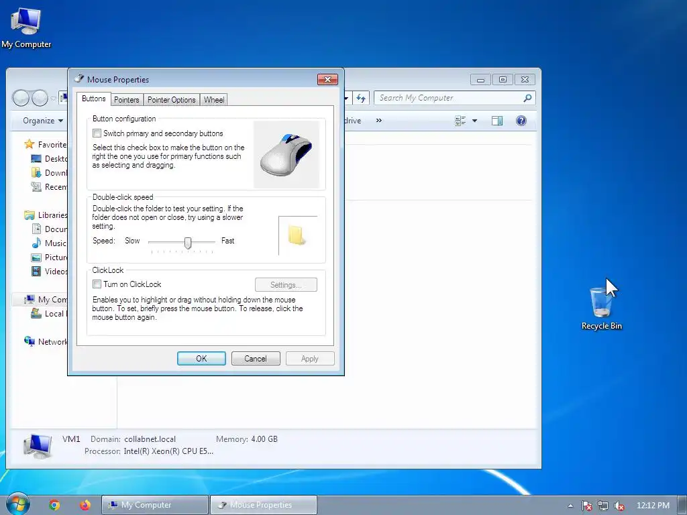Launch Firefox from the taskbar
Viewport: 687px width, 515px height.
coord(85,505)
